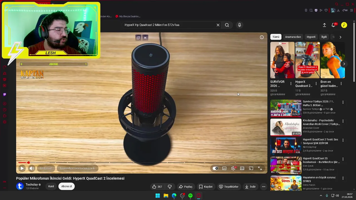
Task: Open 'Khodahafez - Psychedelic Anatolian Rock Cover' video
Action: (x=321, y=122)
